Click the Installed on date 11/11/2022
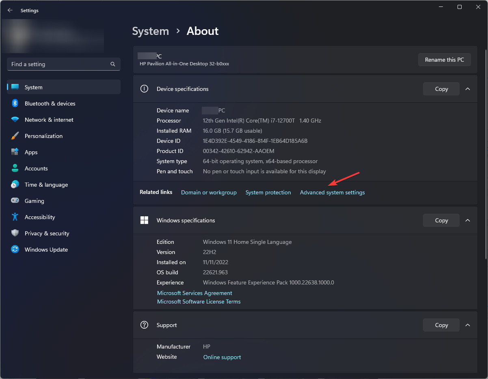 216,262
